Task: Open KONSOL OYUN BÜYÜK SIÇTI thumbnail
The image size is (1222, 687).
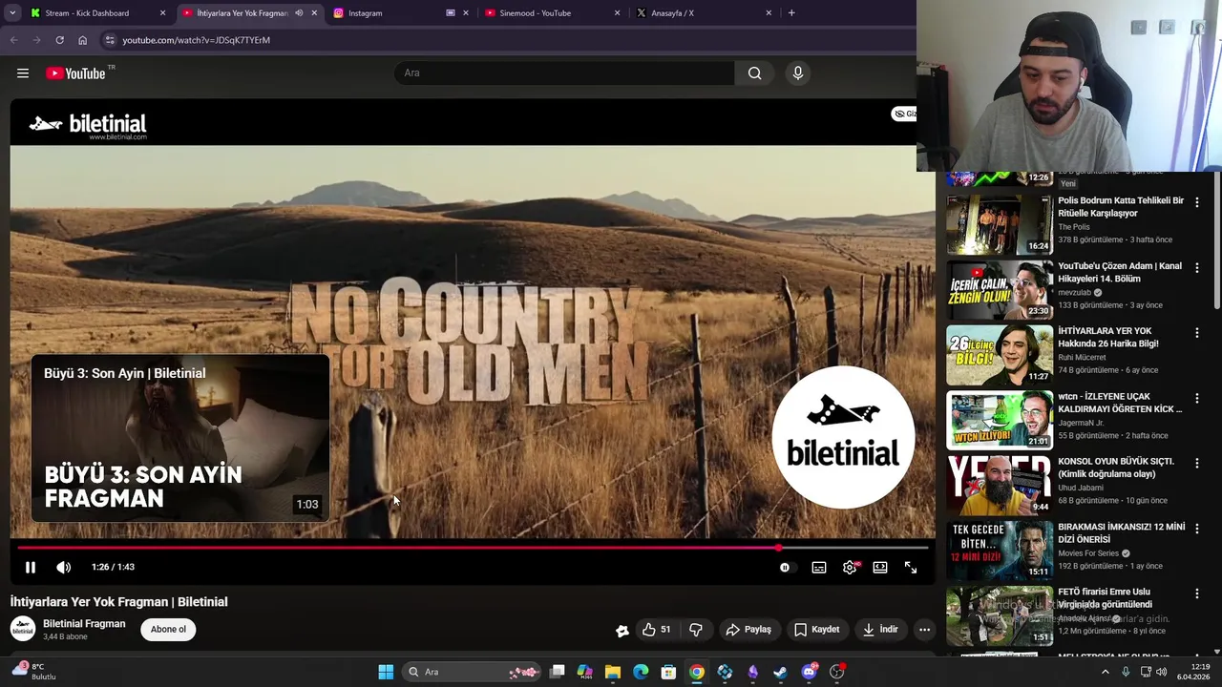Action: point(999,485)
